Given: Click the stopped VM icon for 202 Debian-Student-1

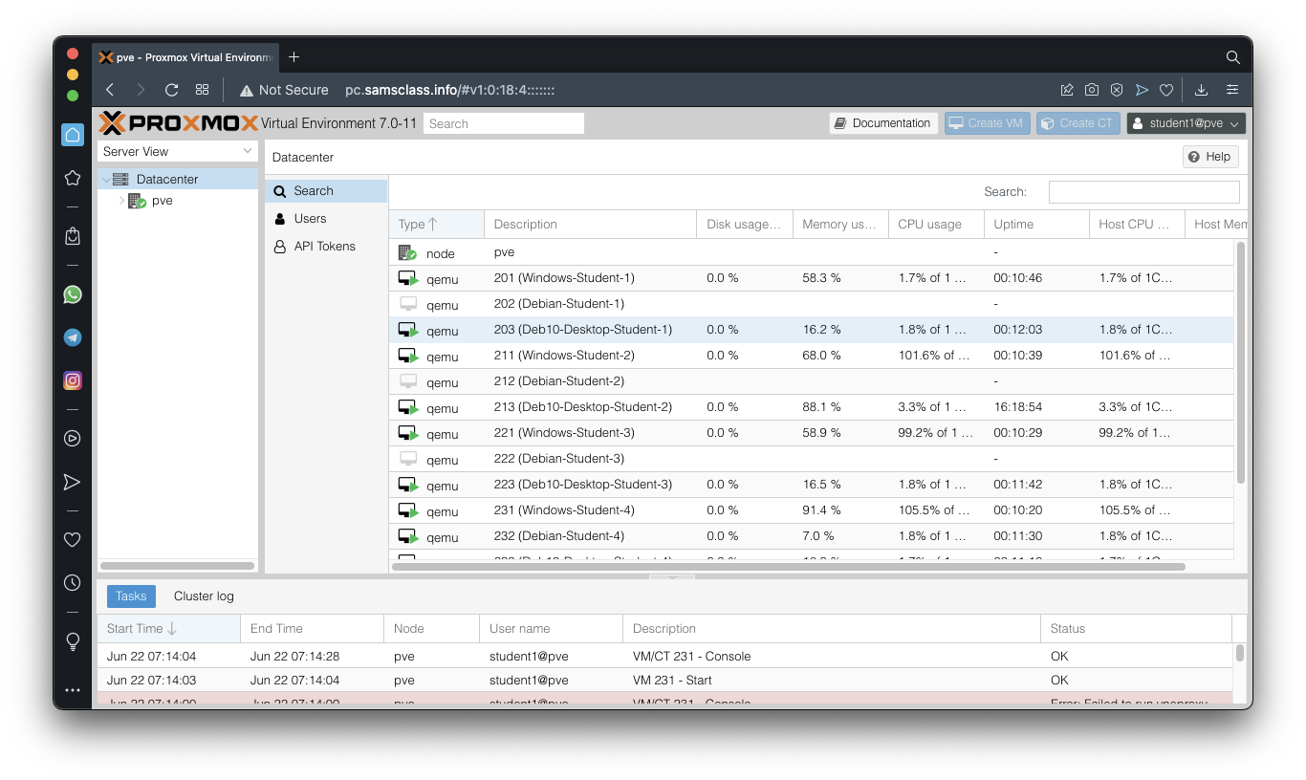Looking at the screenshot, I should coord(408,305).
